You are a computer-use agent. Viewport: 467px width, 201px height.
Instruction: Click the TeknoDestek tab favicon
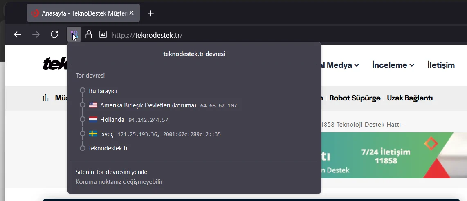[35, 13]
